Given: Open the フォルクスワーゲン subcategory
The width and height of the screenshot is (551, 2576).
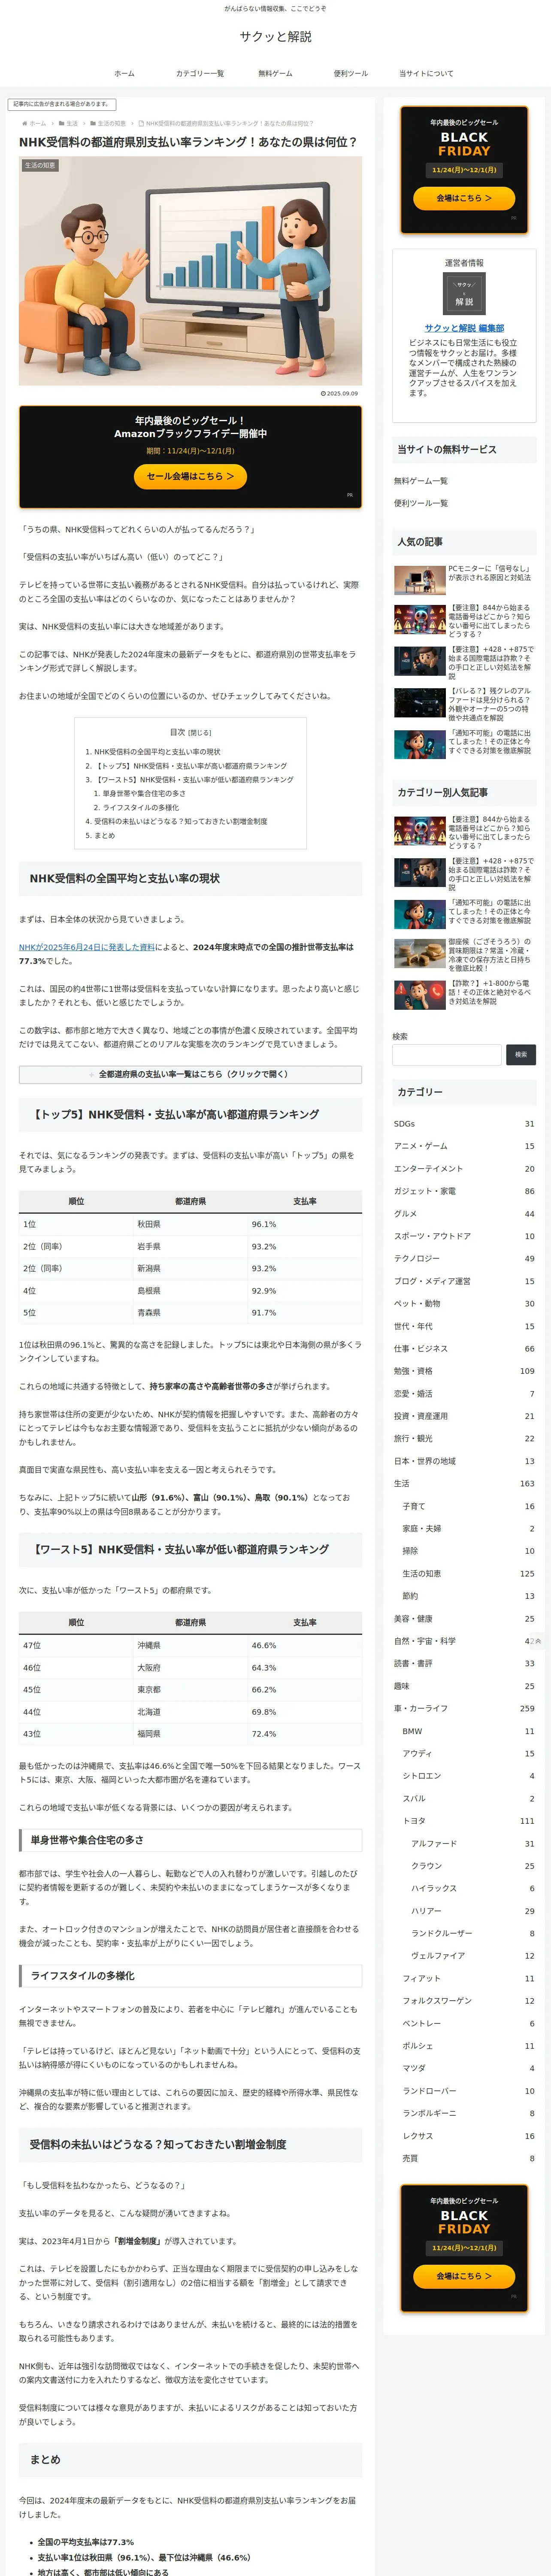Looking at the screenshot, I should [468, 2001].
